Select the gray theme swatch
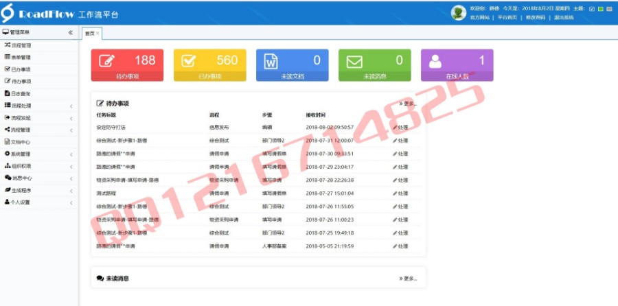 pyautogui.click(x=608, y=9)
